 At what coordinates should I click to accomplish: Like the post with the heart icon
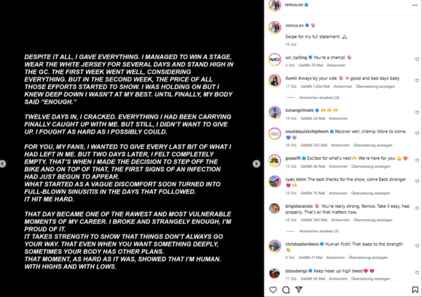(x=273, y=290)
